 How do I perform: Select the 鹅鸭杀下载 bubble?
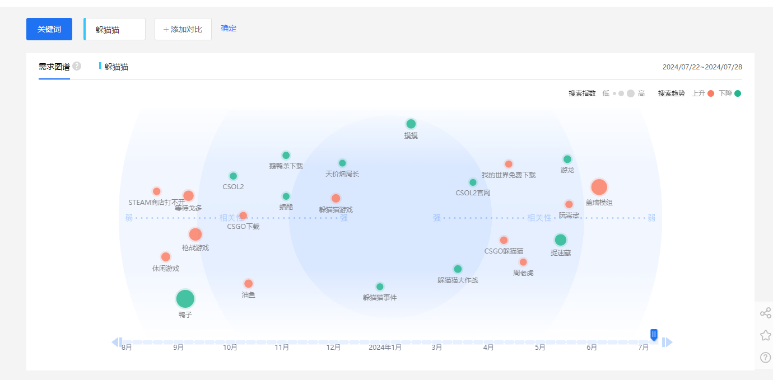(286, 155)
